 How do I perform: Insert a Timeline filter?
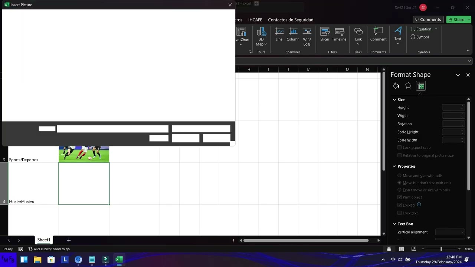[x=339, y=34]
